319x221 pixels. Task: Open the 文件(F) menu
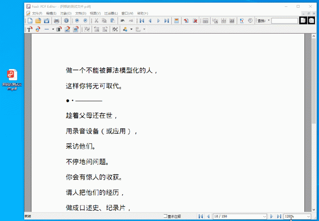click(37, 13)
